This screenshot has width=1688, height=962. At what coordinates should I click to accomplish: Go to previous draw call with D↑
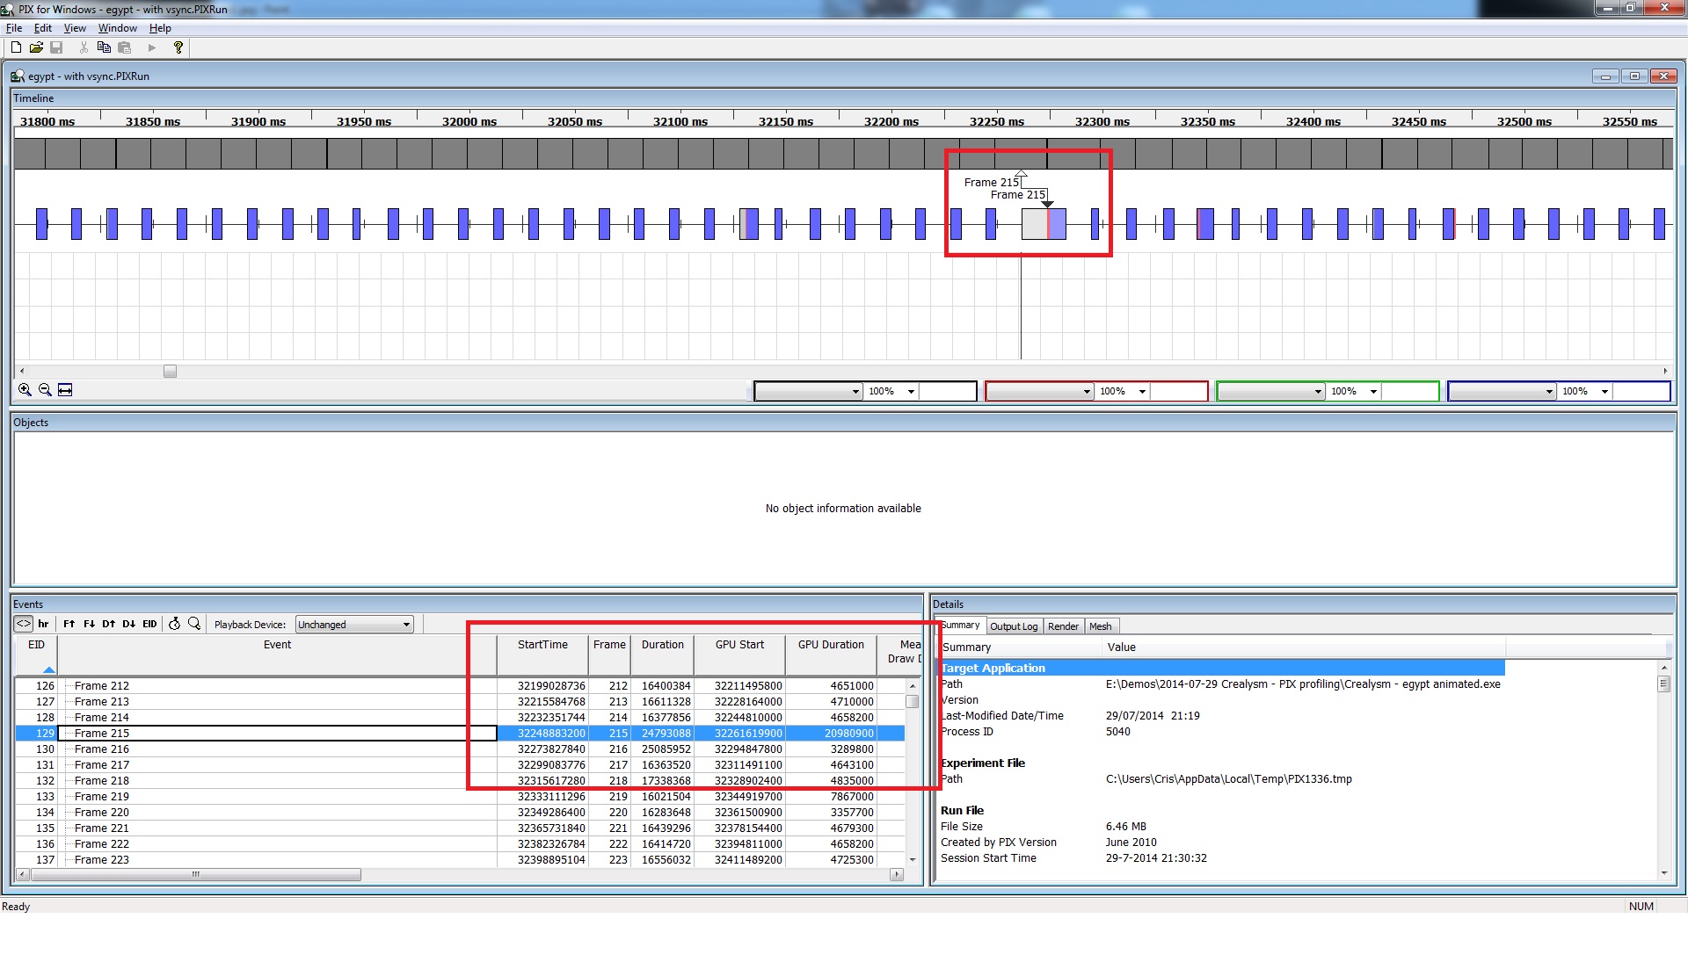[108, 624]
